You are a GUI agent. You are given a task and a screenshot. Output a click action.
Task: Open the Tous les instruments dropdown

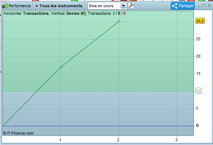click(x=59, y=6)
